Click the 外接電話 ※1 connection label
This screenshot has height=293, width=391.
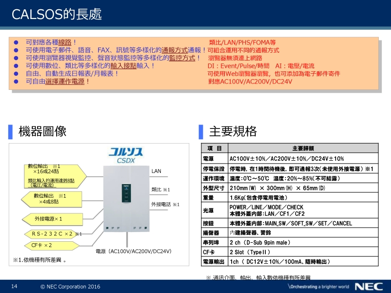tap(165, 205)
